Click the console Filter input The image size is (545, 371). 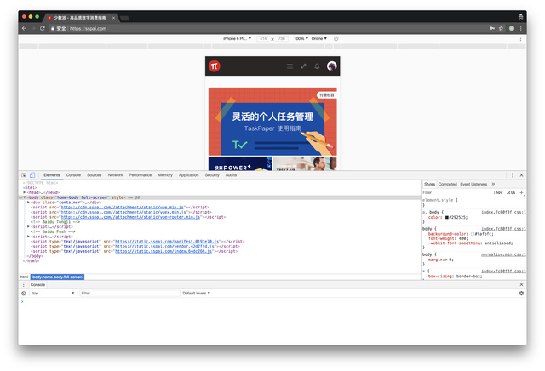(129, 294)
